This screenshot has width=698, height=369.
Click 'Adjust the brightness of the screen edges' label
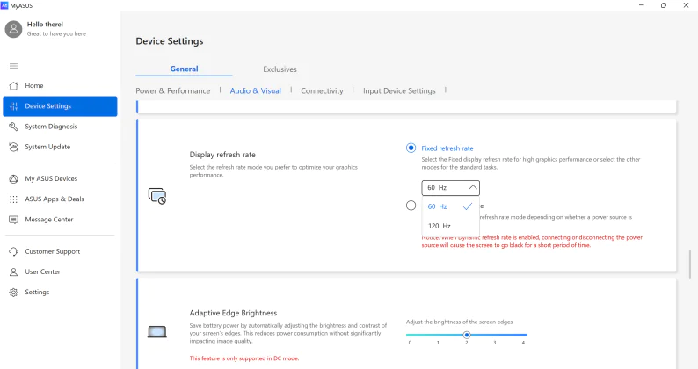tap(460, 322)
